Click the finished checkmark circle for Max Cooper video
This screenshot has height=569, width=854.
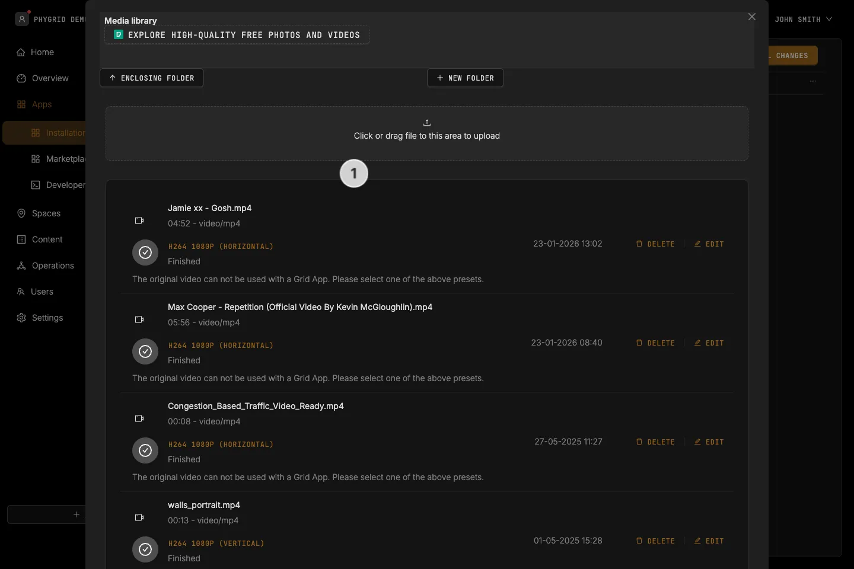tap(145, 351)
